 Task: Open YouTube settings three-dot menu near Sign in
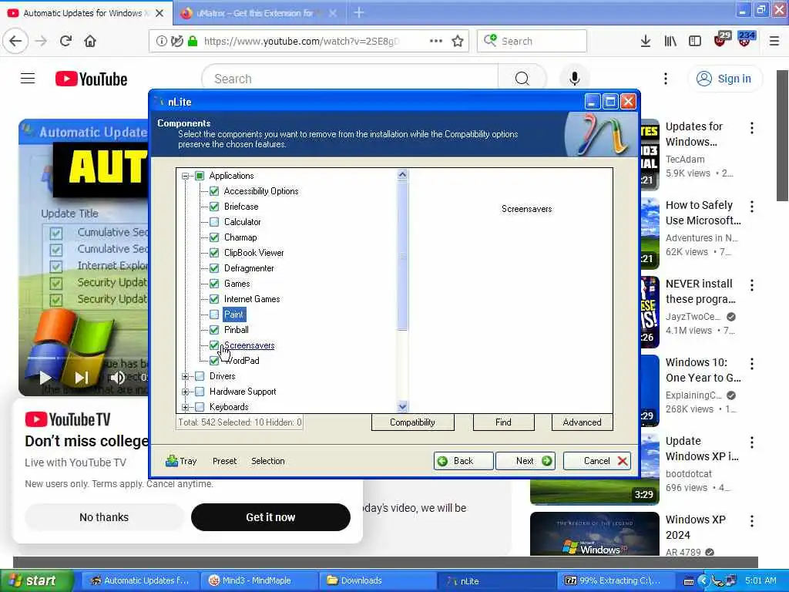tap(665, 79)
